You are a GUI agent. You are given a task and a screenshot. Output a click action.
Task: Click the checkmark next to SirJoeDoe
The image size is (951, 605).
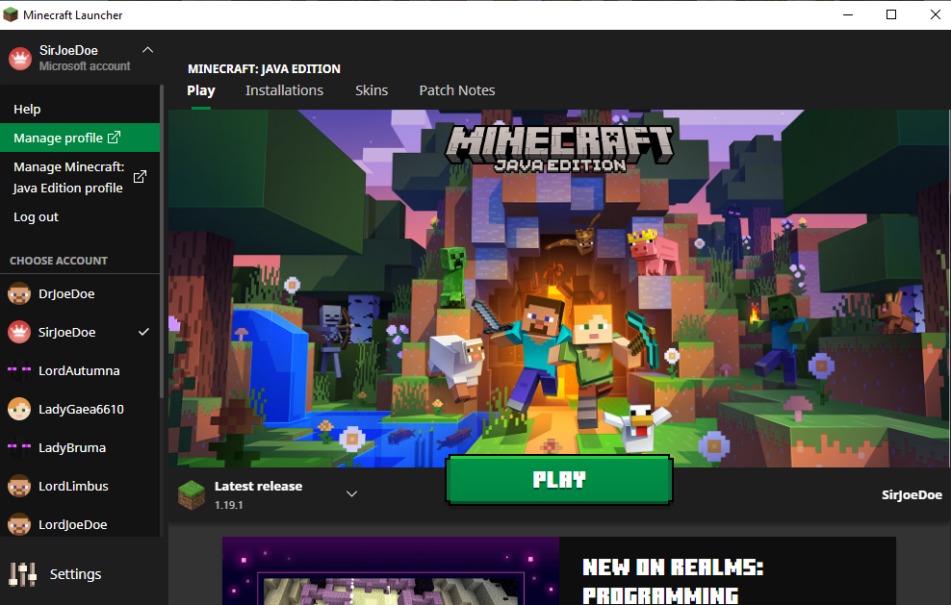click(143, 332)
